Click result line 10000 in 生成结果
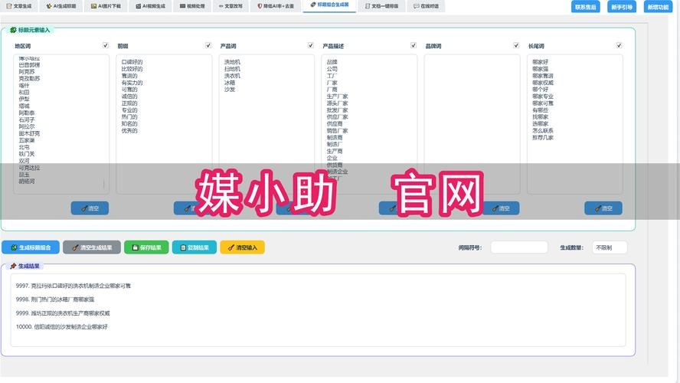Viewport: 680px width, 383px height. point(61,326)
